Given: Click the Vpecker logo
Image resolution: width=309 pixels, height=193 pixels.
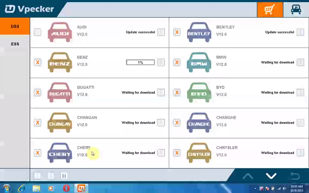Looking at the screenshot, I should [29, 9].
